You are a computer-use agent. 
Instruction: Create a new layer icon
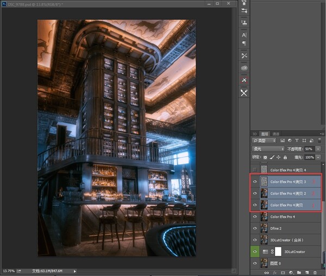[x=307, y=273]
